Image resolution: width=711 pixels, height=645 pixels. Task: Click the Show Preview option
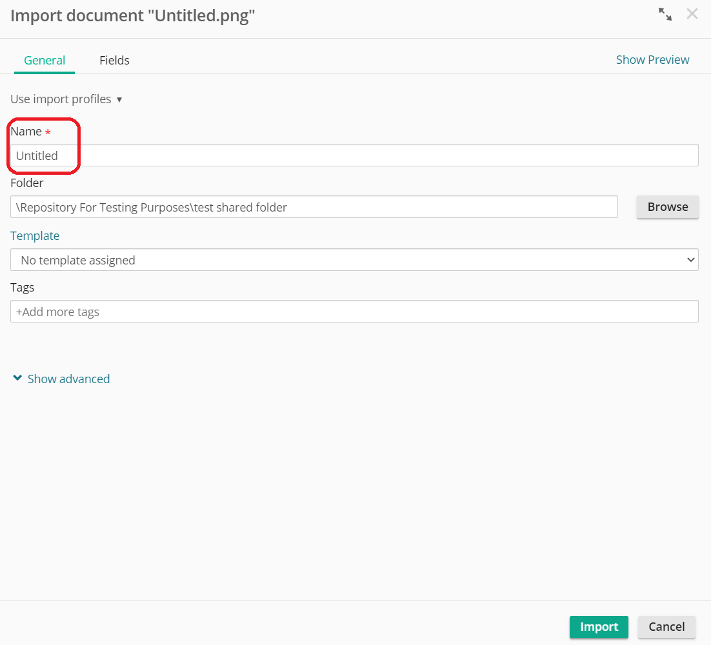point(652,59)
